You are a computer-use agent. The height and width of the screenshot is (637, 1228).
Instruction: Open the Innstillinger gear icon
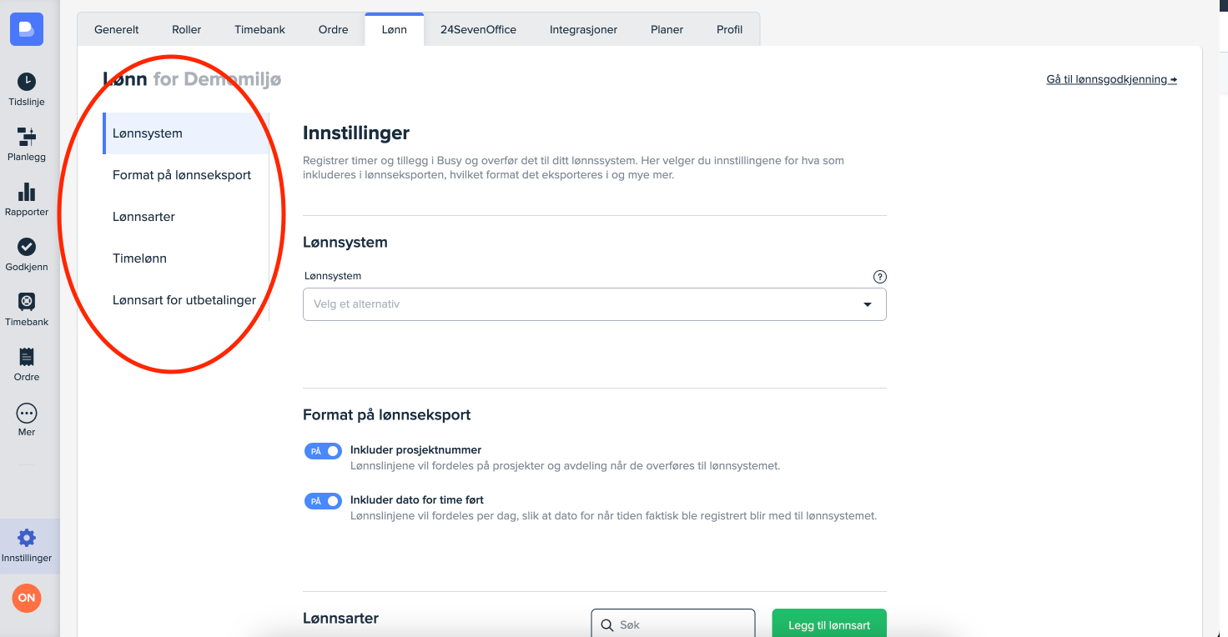27,538
